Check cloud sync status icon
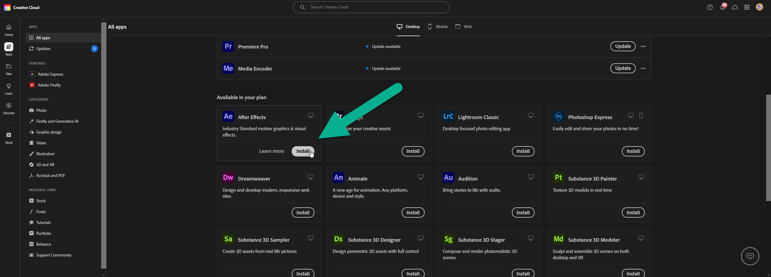 click(735, 7)
